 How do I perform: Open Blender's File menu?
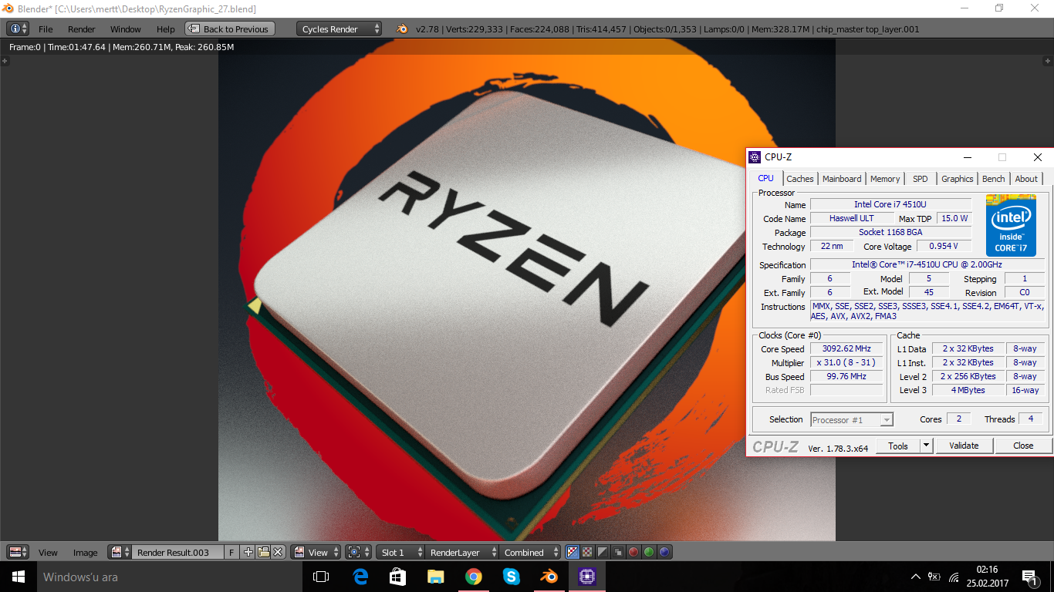pos(46,29)
